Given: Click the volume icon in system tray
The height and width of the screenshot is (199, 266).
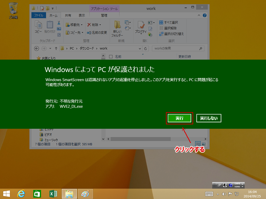Looking at the screenshot, I should click(224, 194).
